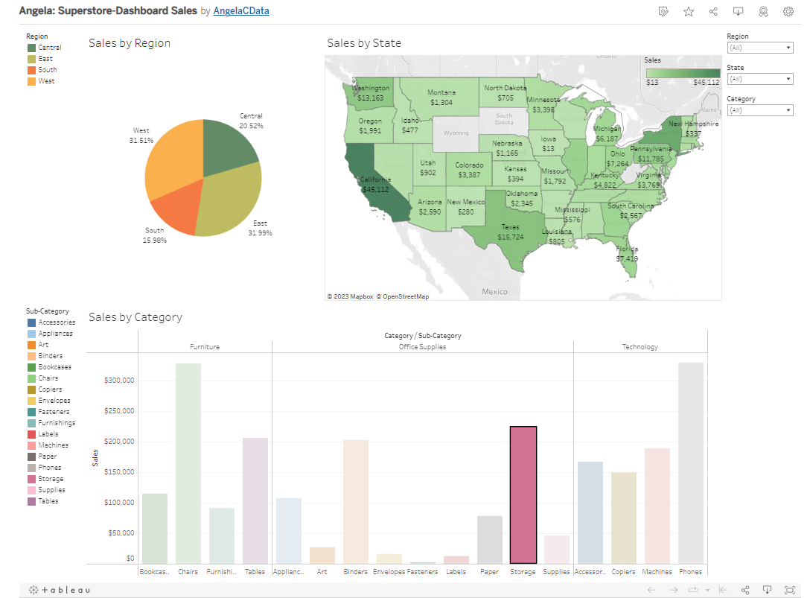Click the Tableau logo in bottom bar
Screen dimensions: 810x598
coord(60,590)
